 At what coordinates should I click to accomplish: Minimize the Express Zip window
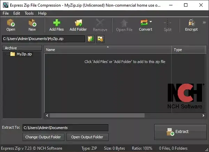pos(171,5)
